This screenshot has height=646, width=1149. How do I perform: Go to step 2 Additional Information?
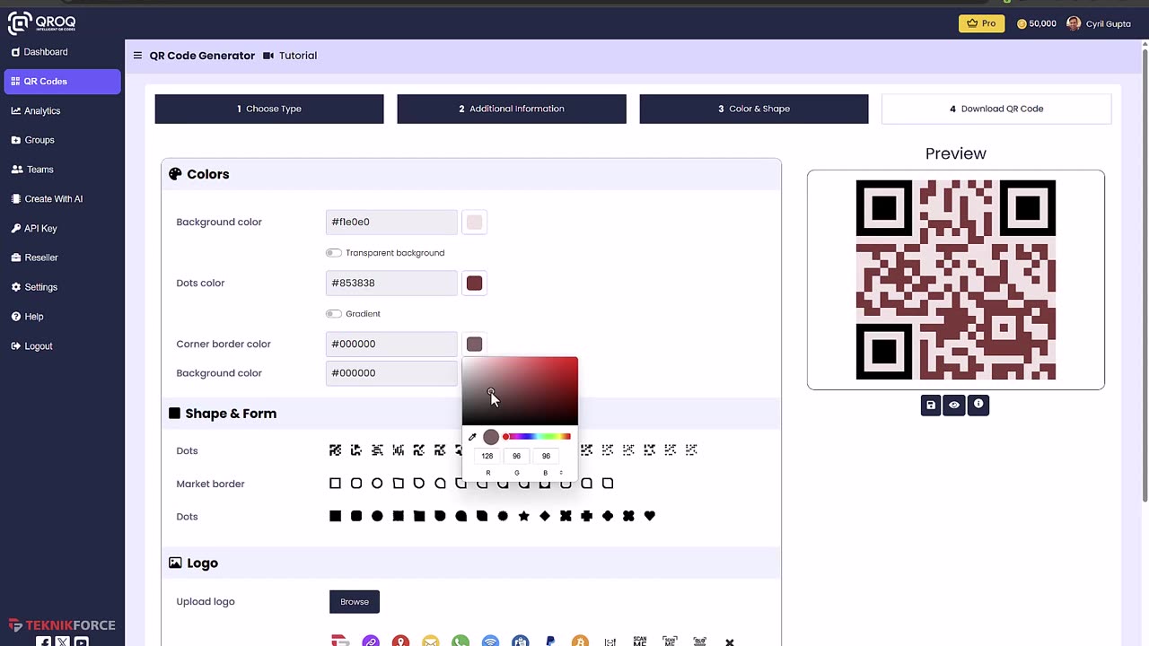pyautogui.click(x=512, y=109)
